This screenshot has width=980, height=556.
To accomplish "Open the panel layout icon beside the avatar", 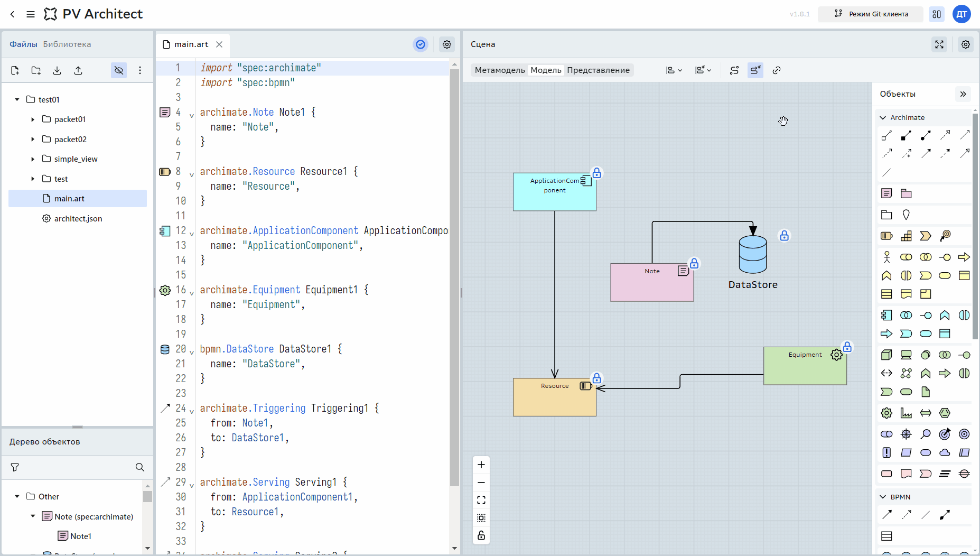I will 937,14.
